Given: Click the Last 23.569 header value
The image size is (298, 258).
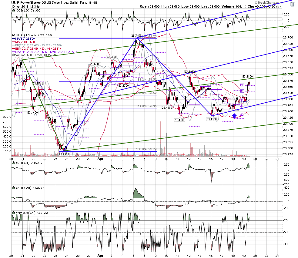Looking at the screenshot, I should (210, 6).
